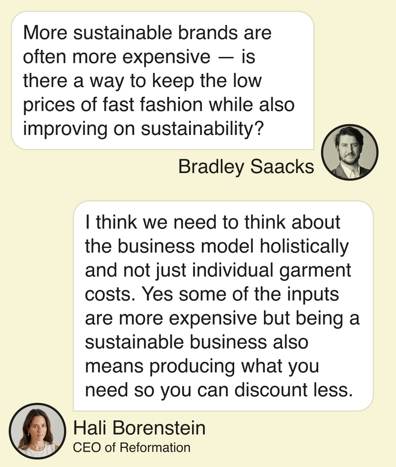Click the answer bubble about business model
The height and width of the screenshot is (467, 396).
pos(223,306)
